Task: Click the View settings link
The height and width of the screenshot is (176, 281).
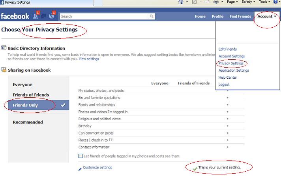Action: pos(89,59)
